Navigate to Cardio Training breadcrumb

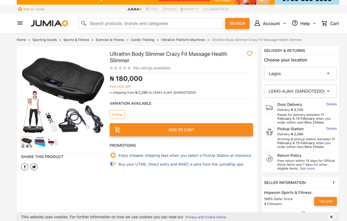coord(142,40)
